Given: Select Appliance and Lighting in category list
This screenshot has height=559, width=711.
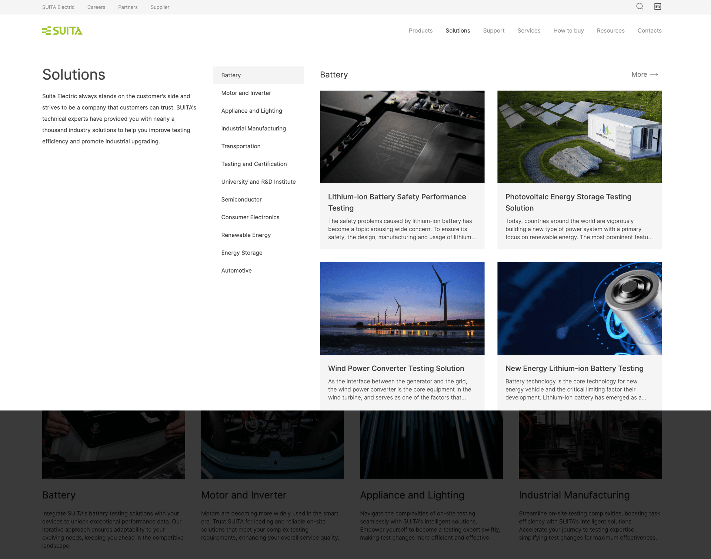Looking at the screenshot, I should [x=258, y=111].
